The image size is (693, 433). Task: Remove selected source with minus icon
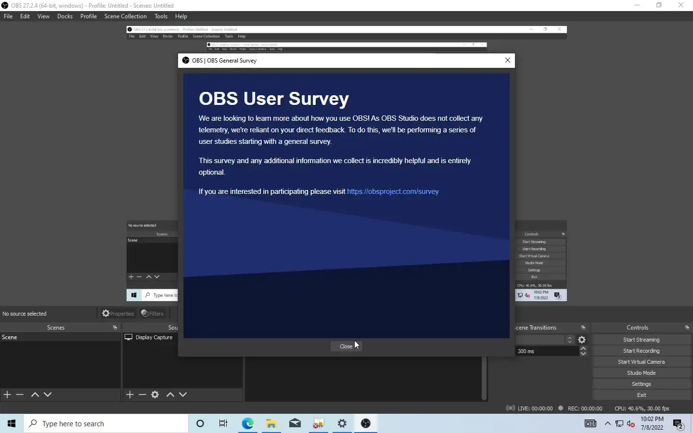point(142,395)
